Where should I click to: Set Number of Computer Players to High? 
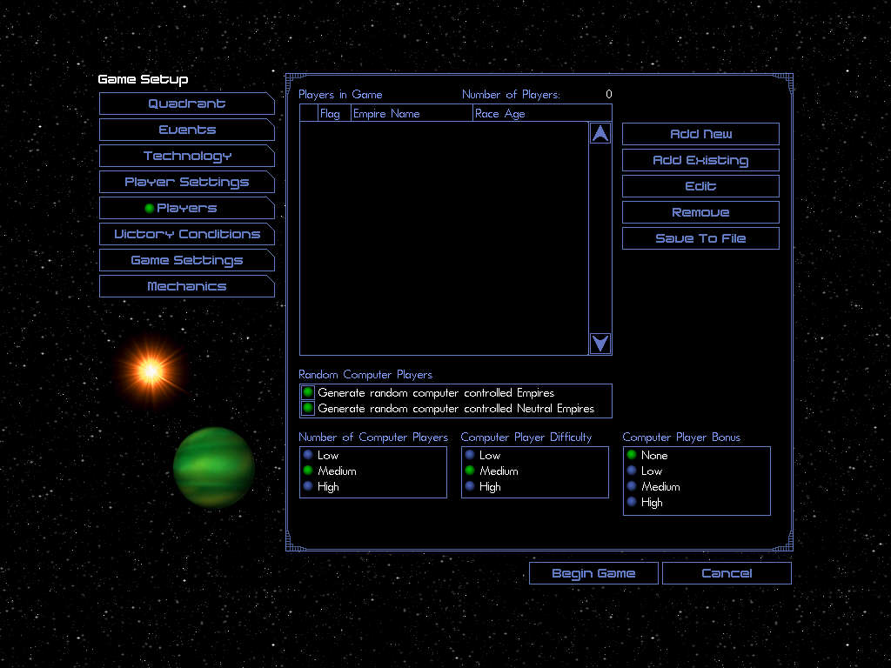pos(308,486)
